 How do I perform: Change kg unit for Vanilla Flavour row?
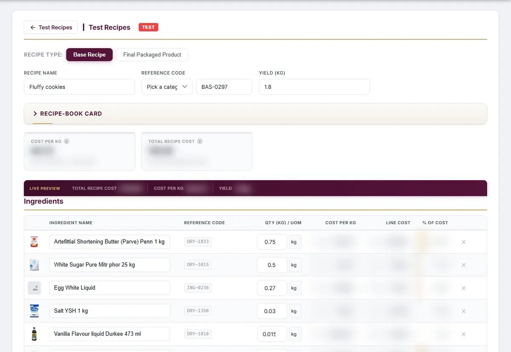coord(295,334)
